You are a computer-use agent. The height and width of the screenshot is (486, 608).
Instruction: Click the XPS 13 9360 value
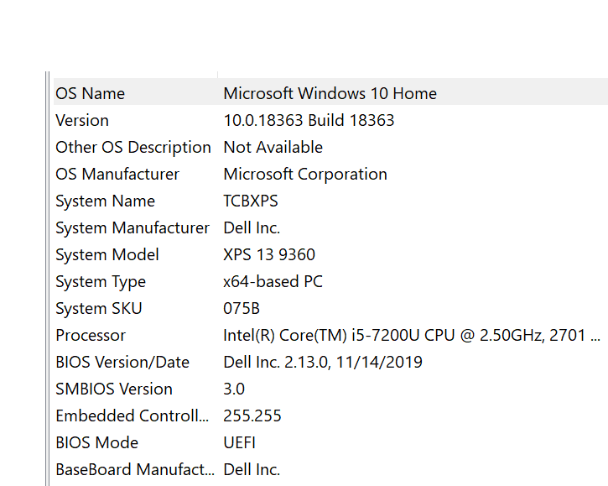pos(269,254)
